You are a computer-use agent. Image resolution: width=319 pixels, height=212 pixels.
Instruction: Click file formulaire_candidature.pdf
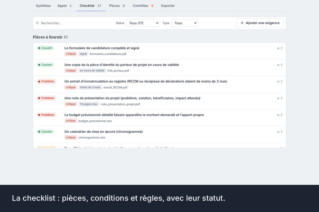(x=108, y=54)
